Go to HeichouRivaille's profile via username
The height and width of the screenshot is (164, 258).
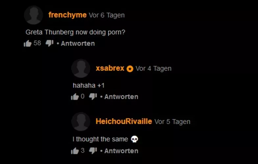pos(124,121)
